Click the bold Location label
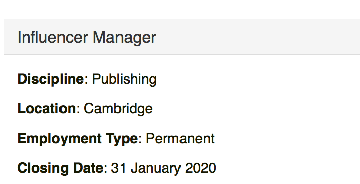 (x=46, y=108)
